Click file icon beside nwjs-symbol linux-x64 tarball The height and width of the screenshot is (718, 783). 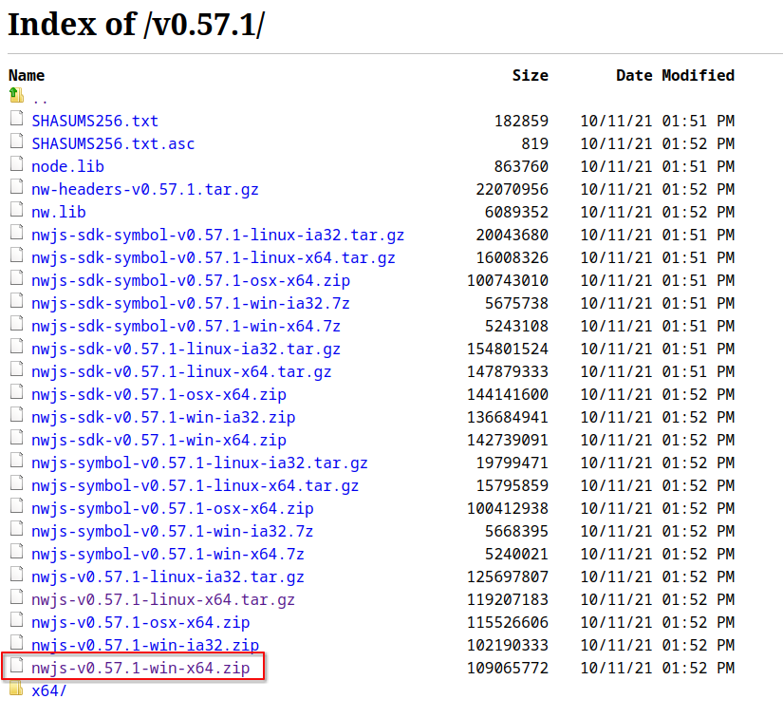(16, 482)
